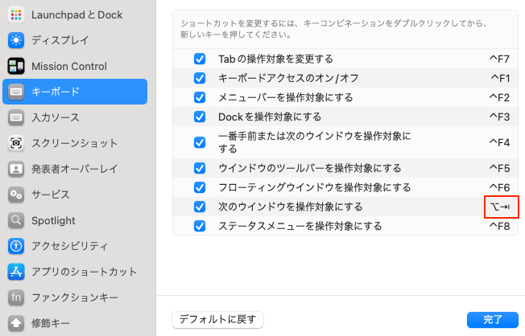Click the Launchpad と Dock sidebar icon
Image resolution: width=525 pixels, height=336 pixels.
point(17,15)
